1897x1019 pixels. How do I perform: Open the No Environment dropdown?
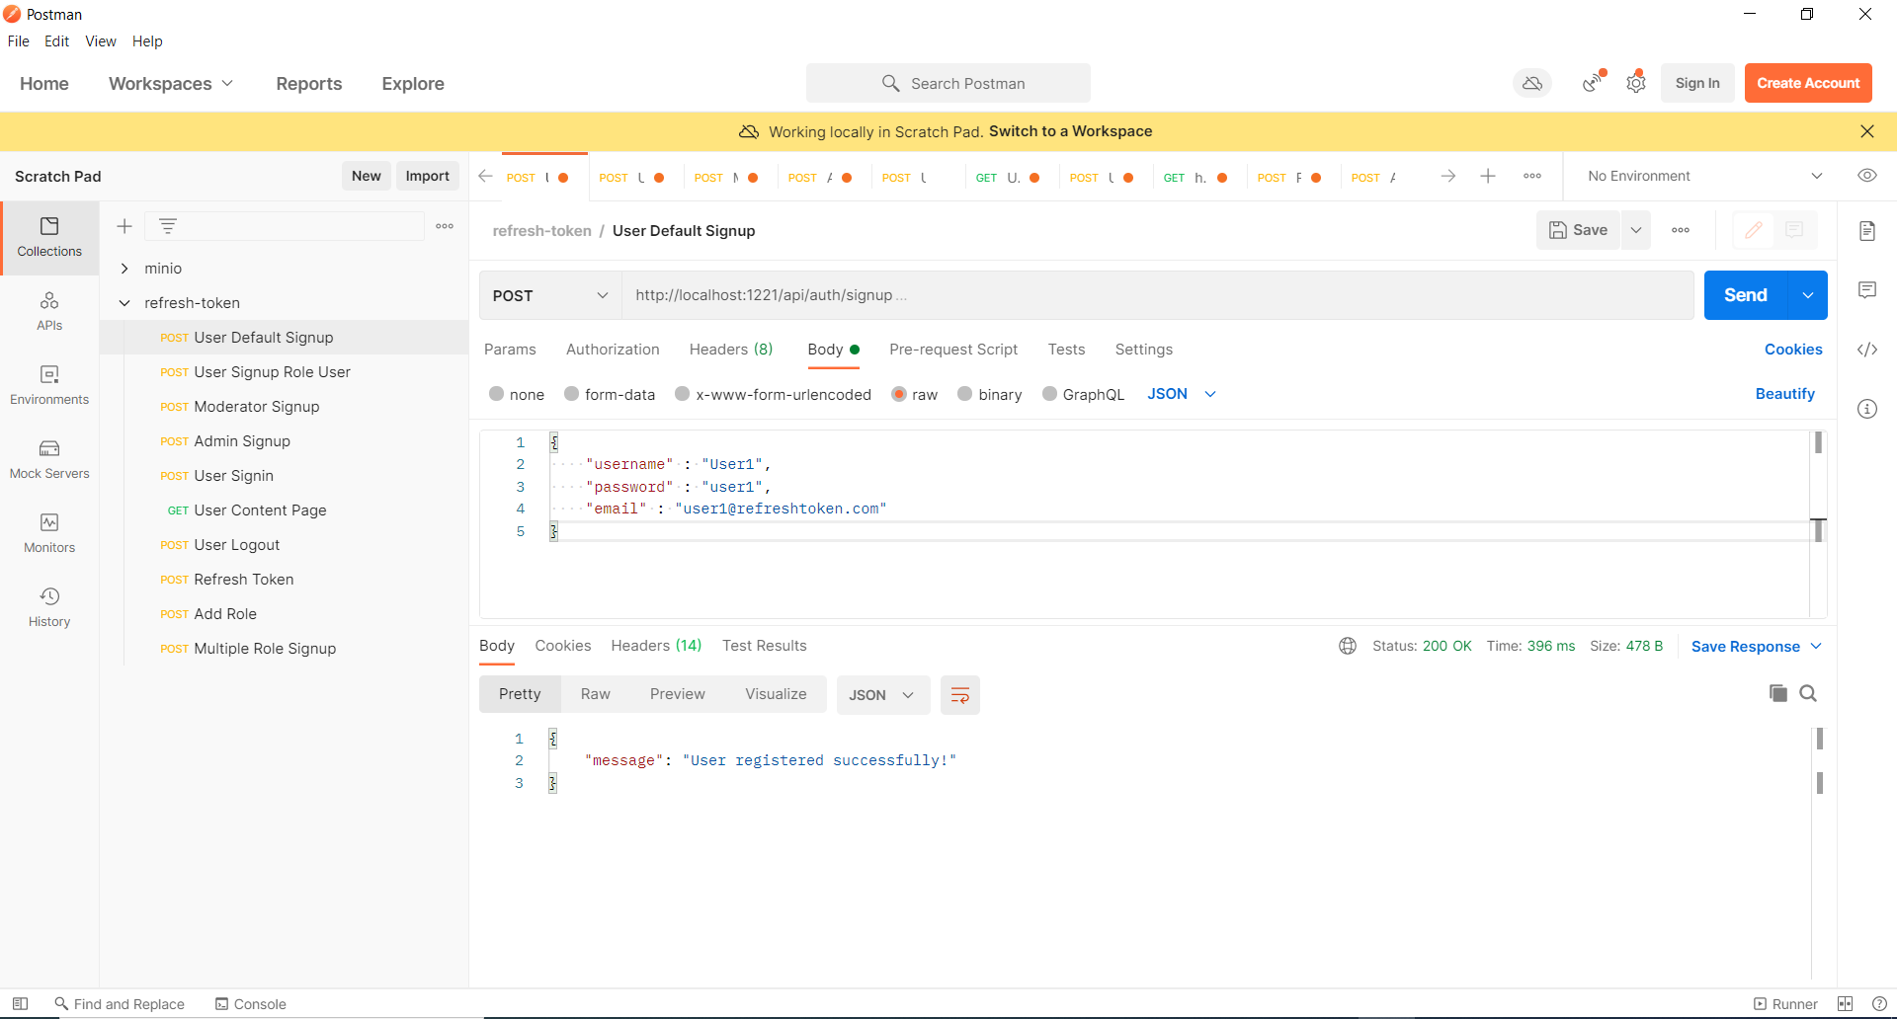[1704, 176]
